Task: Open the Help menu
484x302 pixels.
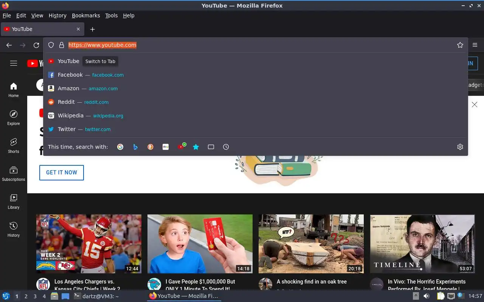Action: pyautogui.click(x=129, y=15)
